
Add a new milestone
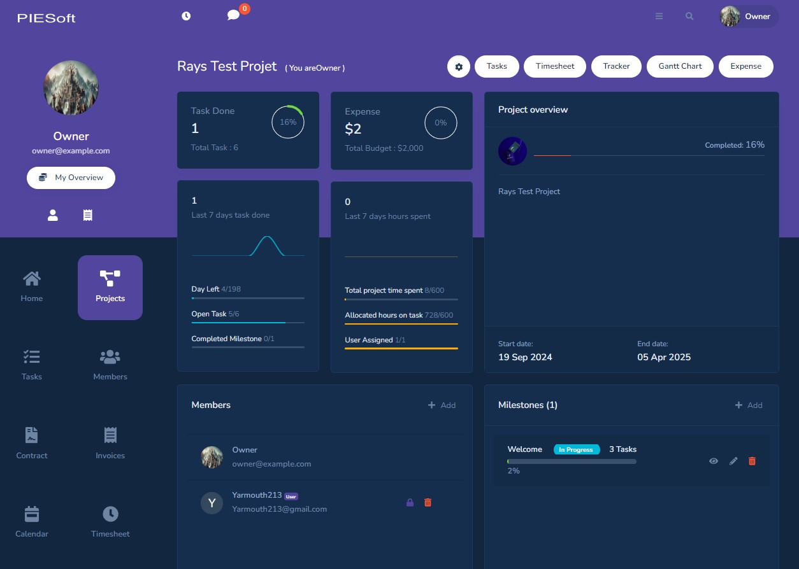(x=748, y=405)
